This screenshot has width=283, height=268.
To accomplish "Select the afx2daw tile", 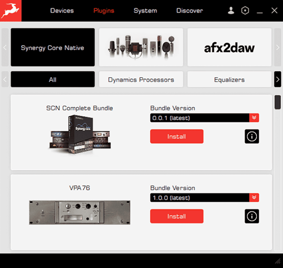I will (x=229, y=47).
